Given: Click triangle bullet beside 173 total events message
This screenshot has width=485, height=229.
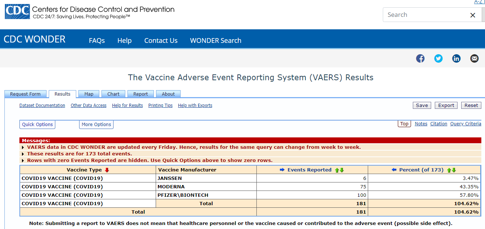Looking at the screenshot, I should (23, 154).
